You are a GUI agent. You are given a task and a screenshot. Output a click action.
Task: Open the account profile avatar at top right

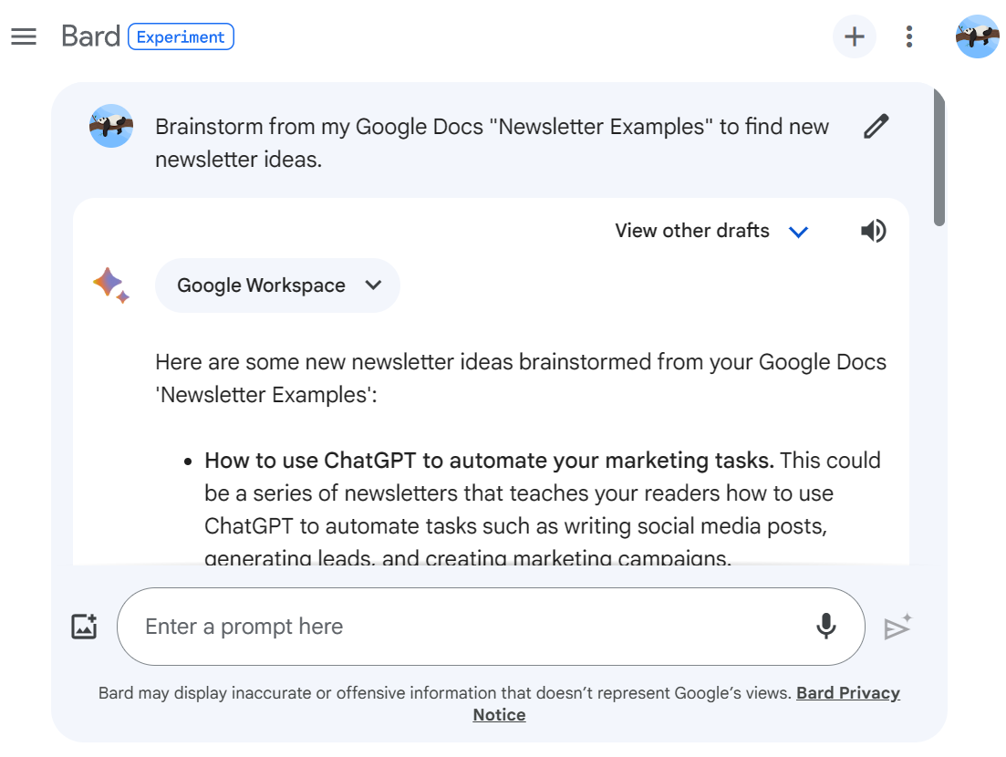977,36
